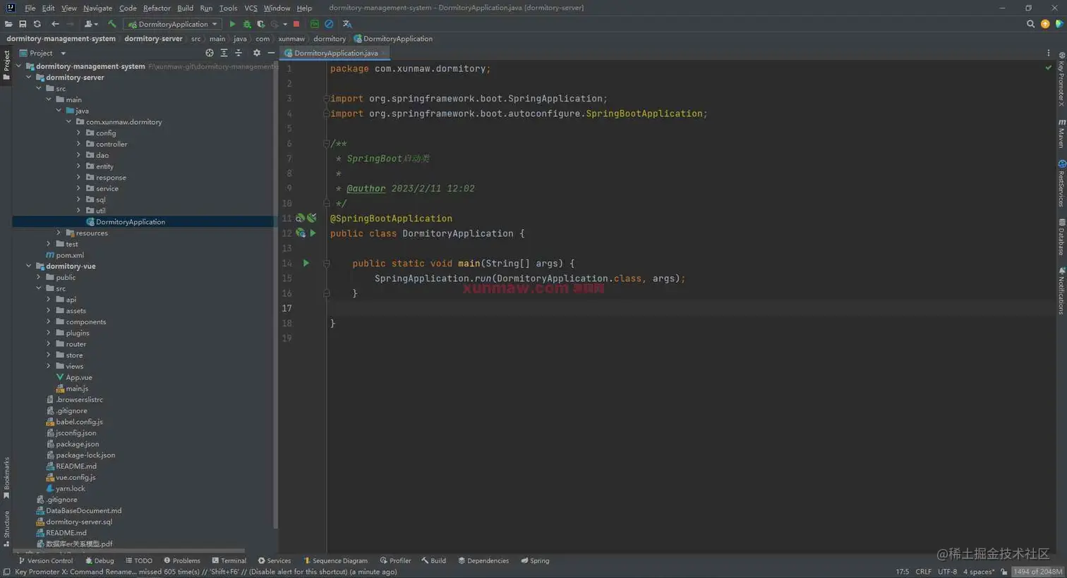Click the Select Opened File crosshair icon
This screenshot has width=1067, height=578.
click(210, 53)
